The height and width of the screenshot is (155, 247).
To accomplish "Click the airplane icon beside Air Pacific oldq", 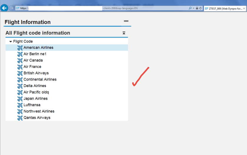I will [20, 92].
